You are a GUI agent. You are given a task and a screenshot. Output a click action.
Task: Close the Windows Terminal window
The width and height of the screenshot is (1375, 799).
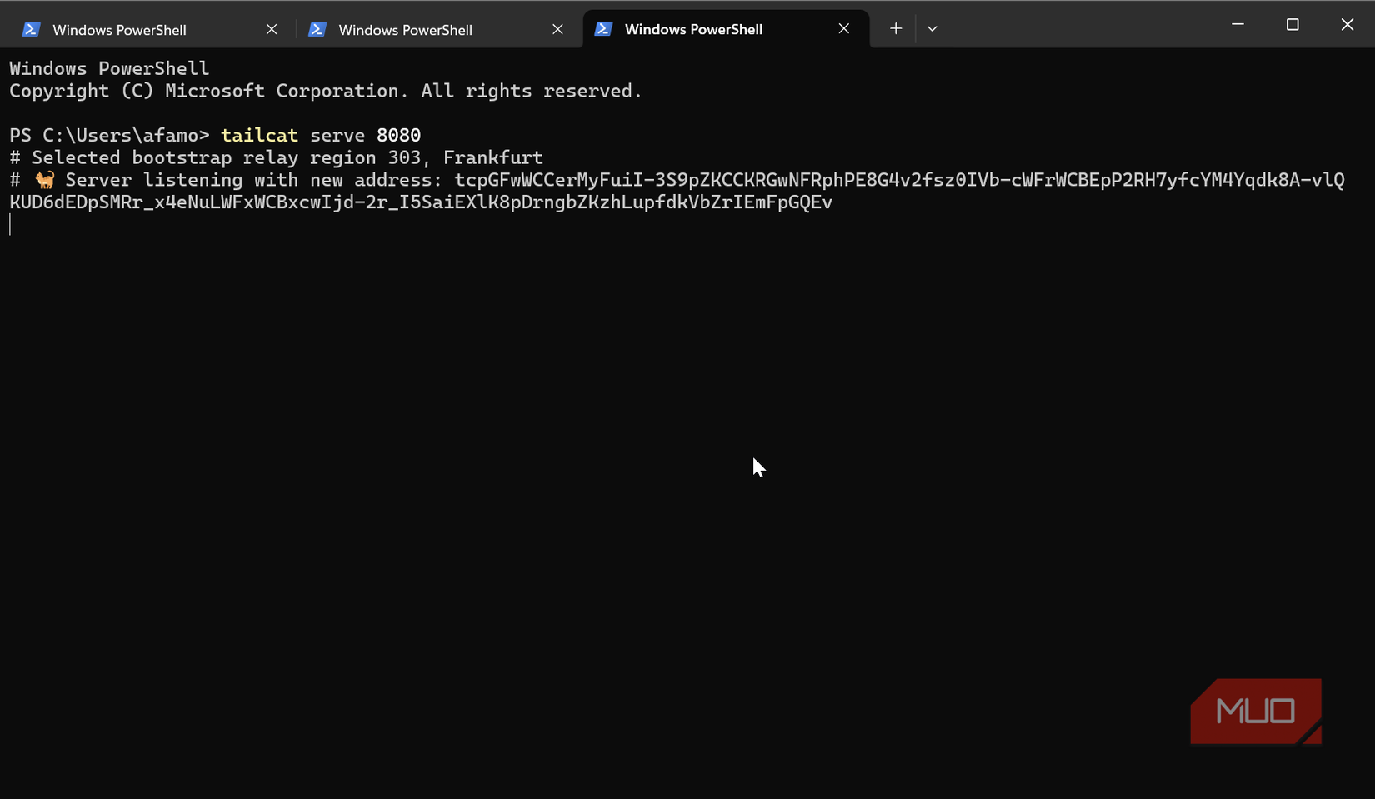(1347, 24)
